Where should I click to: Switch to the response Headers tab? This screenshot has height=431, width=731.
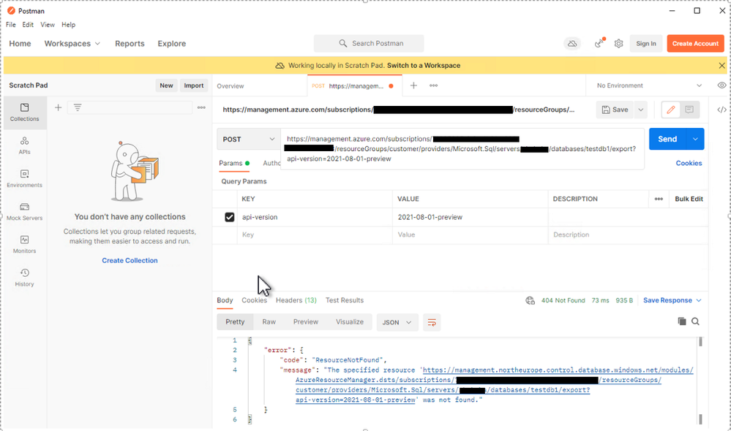pos(296,301)
